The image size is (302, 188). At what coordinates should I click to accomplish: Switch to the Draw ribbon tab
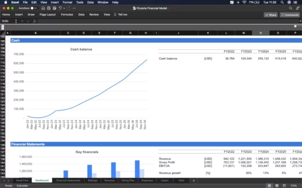pyautogui.click(x=31, y=15)
